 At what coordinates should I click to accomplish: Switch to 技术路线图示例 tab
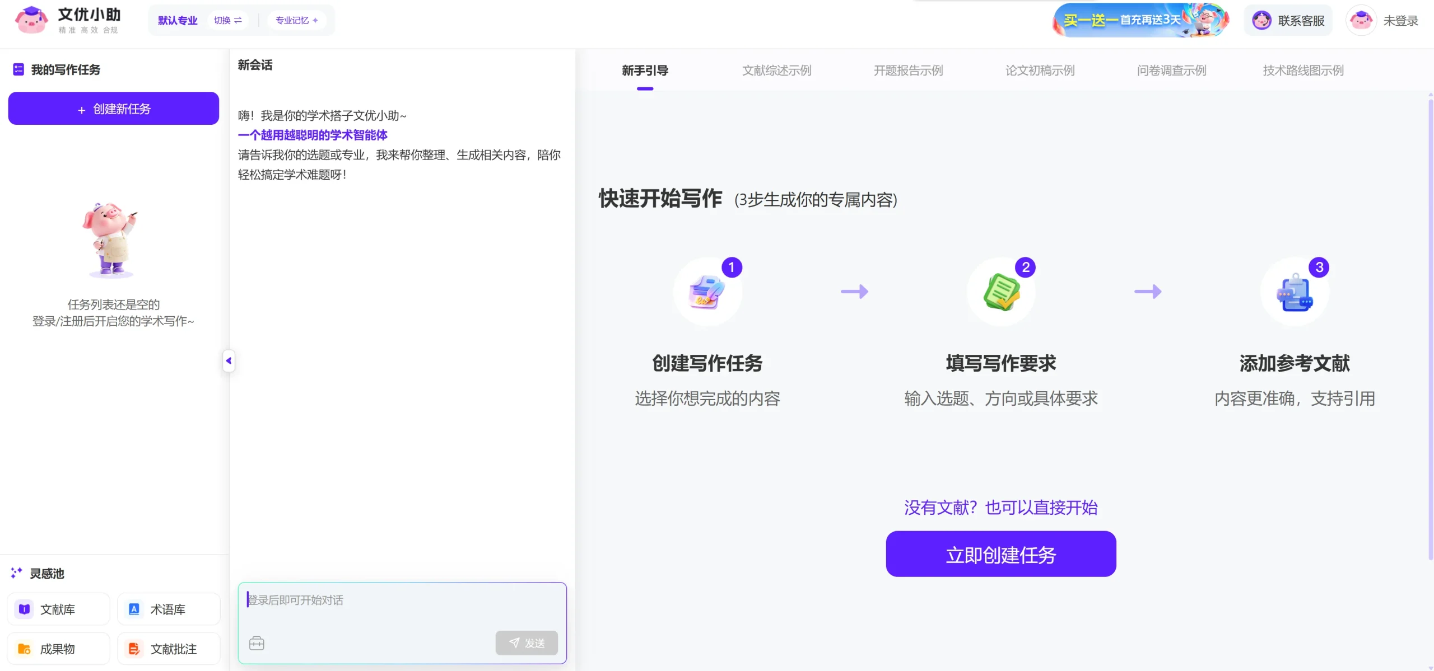point(1303,71)
